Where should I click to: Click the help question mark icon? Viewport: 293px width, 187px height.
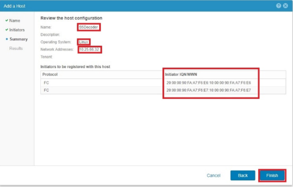[279, 6]
